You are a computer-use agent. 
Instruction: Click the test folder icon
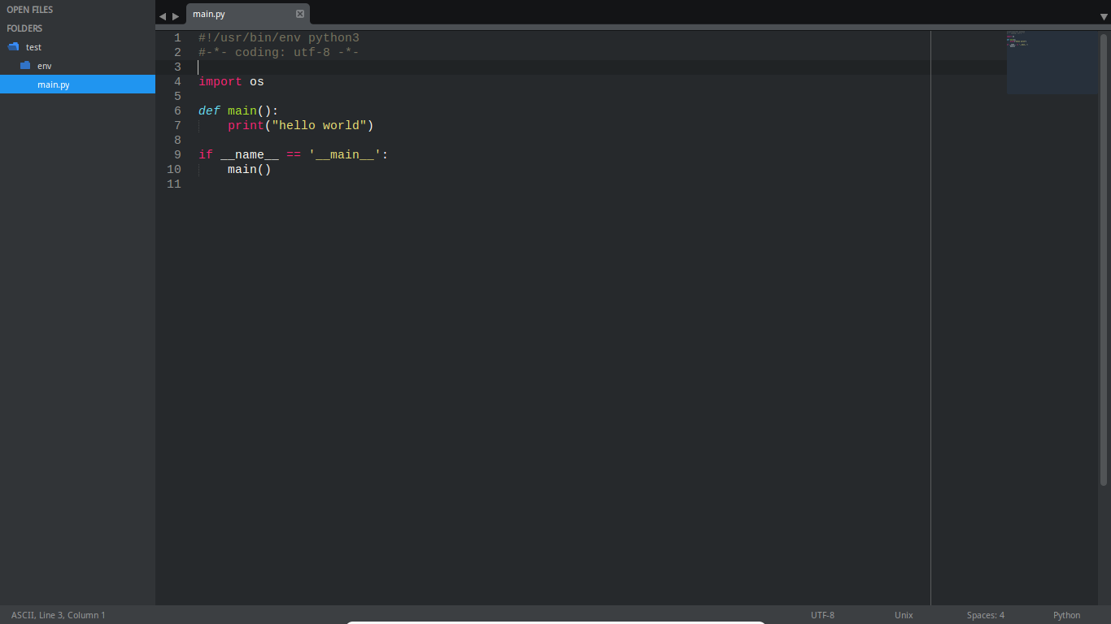point(13,47)
